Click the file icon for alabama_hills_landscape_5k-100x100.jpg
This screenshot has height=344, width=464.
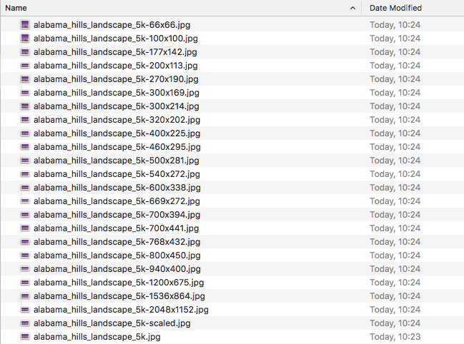pos(25,38)
